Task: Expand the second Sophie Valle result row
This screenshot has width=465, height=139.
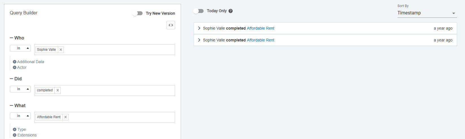Action: pyautogui.click(x=199, y=40)
